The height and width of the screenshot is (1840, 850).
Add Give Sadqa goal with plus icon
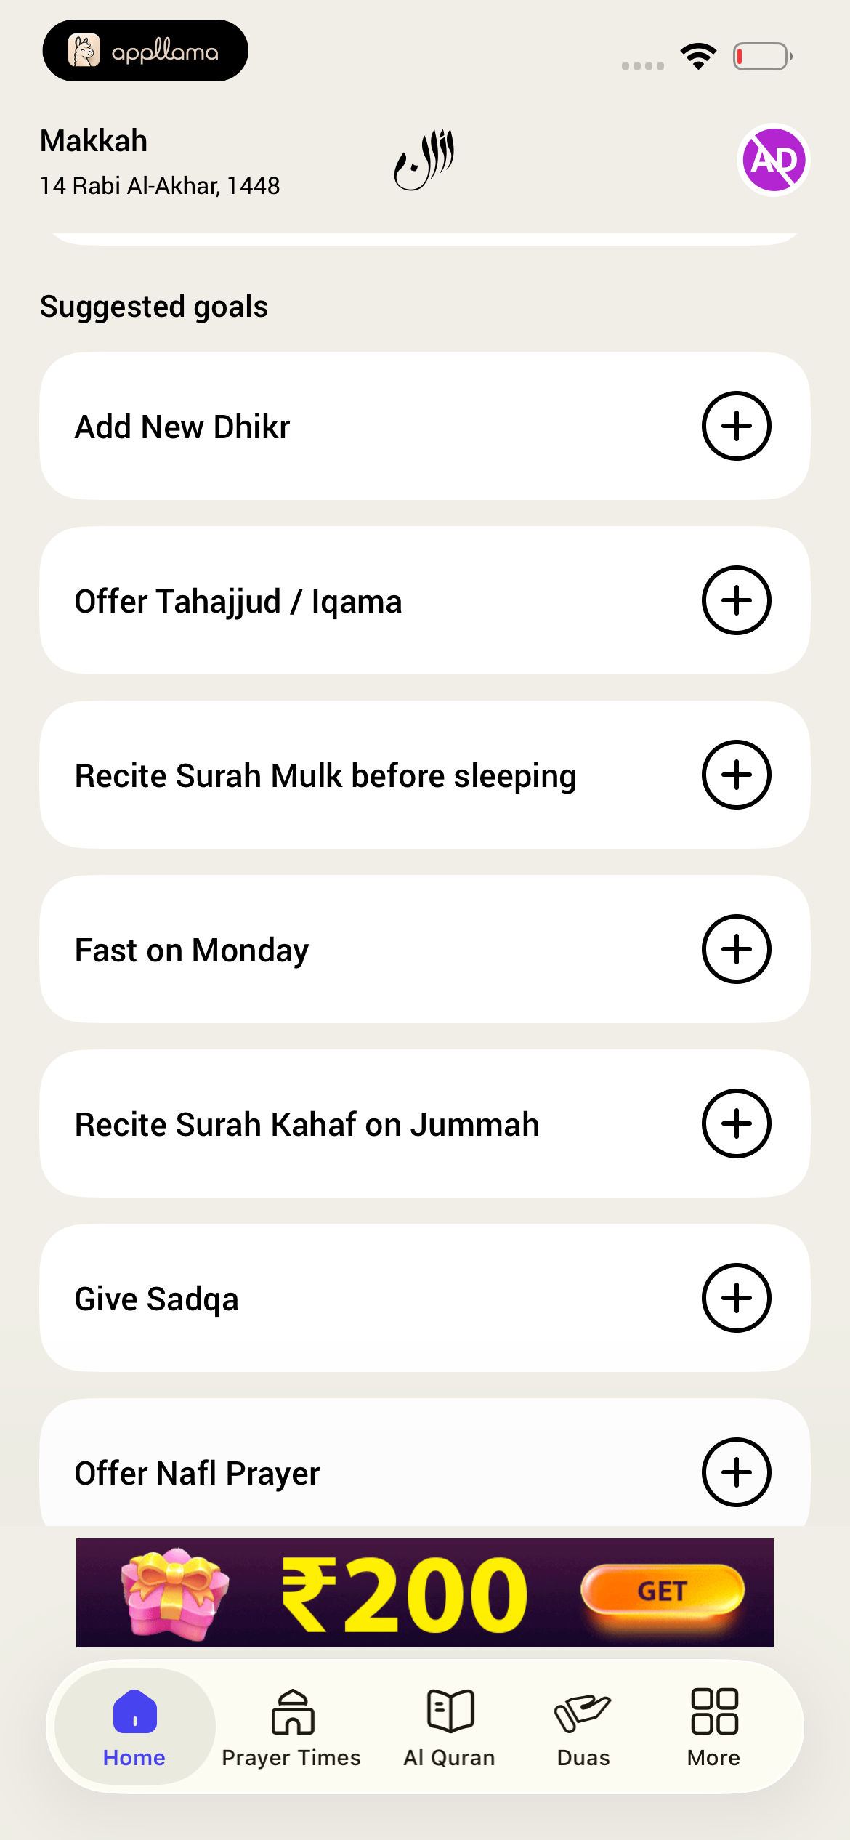[x=737, y=1298]
